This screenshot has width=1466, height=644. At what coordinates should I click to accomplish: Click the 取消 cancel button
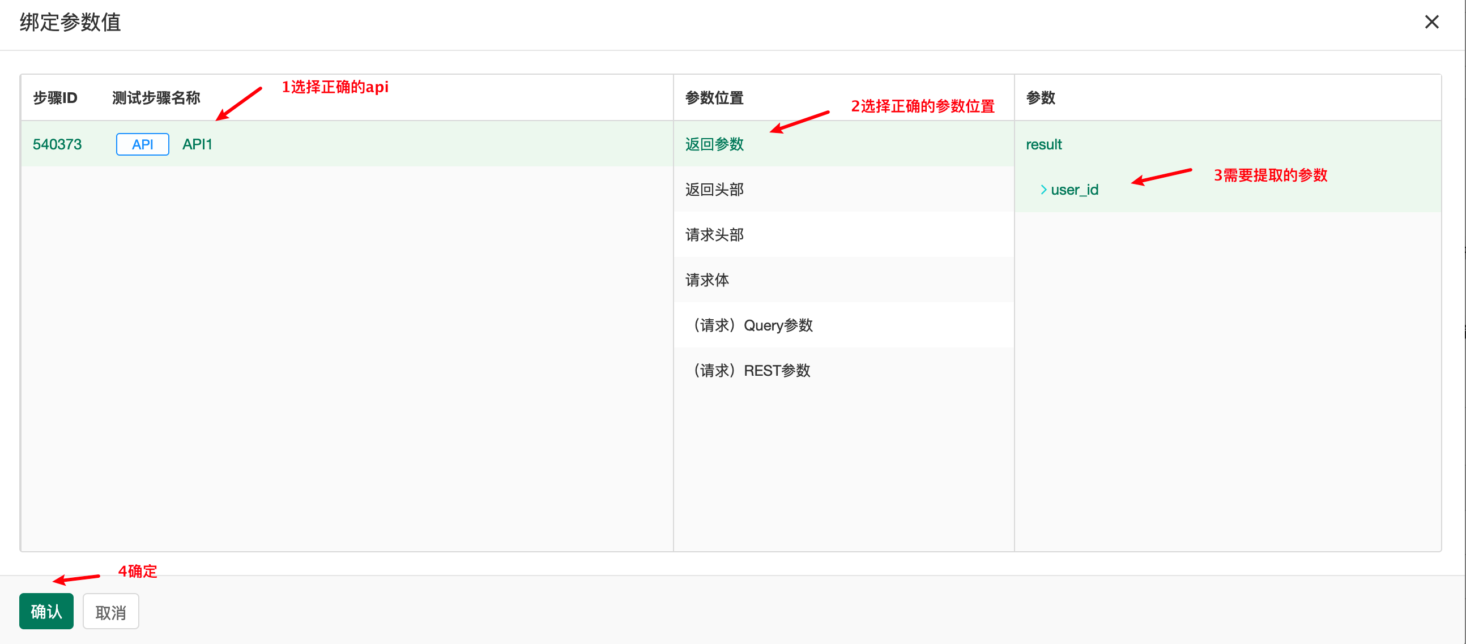click(110, 612)
